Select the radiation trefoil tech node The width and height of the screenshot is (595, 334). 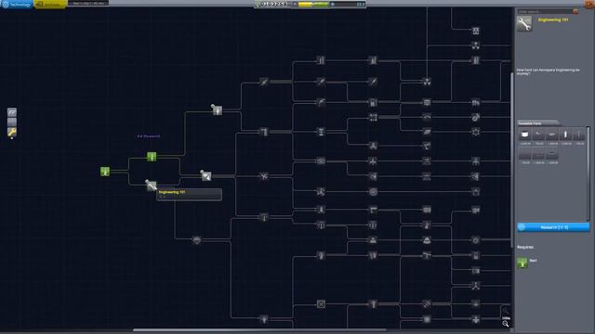click(427, 82)
